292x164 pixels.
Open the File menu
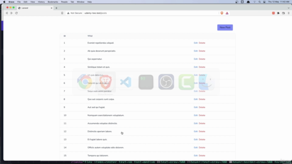pyautogui.click(x=19, y=2)
